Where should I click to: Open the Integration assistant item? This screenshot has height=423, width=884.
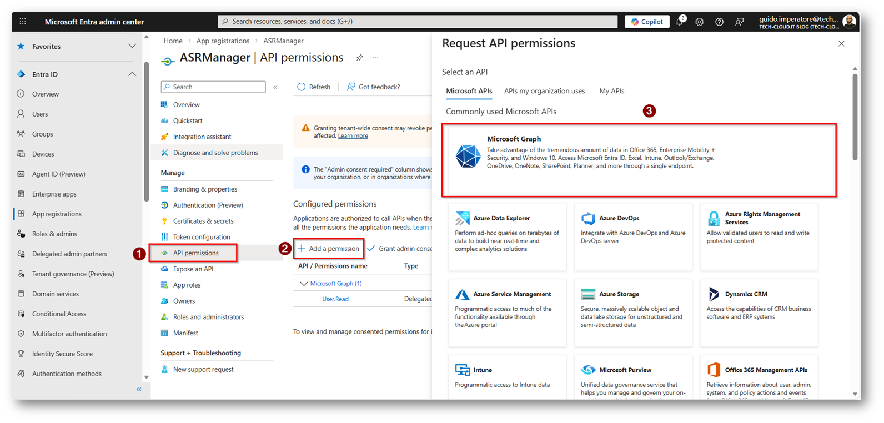[202, 137]
